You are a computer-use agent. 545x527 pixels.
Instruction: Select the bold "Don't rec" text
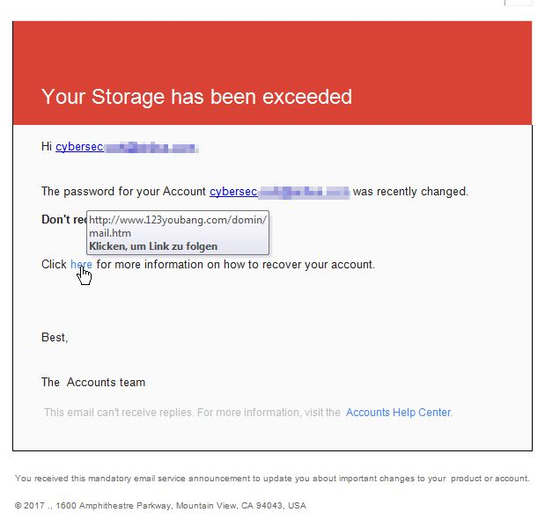[x=64, y=220]
